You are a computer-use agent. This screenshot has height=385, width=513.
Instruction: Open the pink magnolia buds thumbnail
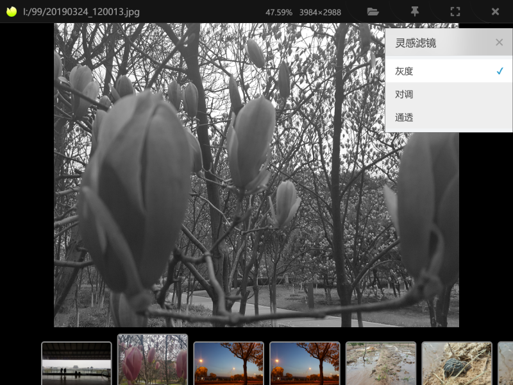[x=153, y=359]
